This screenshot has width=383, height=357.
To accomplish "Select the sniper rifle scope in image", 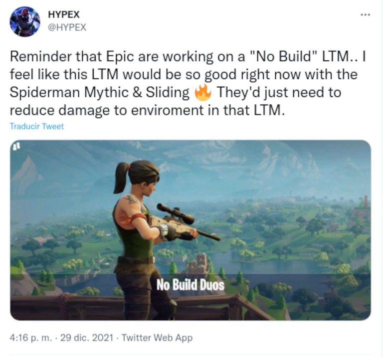I will click(x=176, y=213).
